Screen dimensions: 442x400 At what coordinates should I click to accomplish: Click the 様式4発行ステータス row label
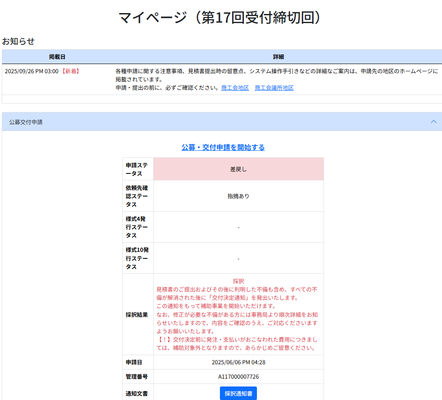(x=138, y=227)
